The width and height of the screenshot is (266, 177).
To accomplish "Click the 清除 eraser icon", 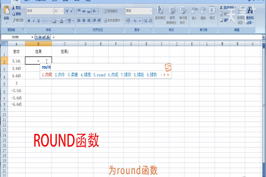I will click(221, 20).
